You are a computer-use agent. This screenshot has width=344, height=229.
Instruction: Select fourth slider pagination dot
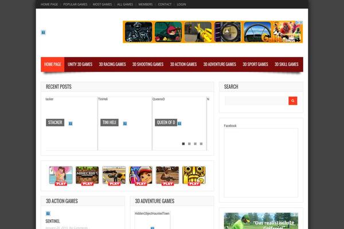[201, 144]
